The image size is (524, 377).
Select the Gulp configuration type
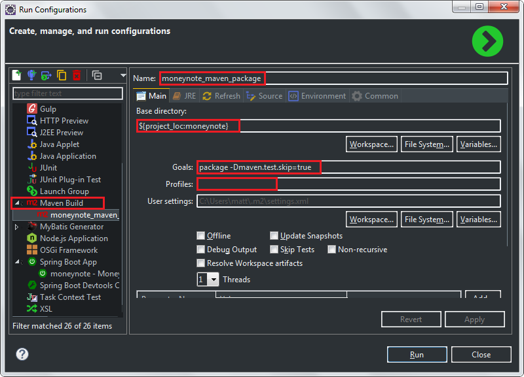tap(48, 109)
